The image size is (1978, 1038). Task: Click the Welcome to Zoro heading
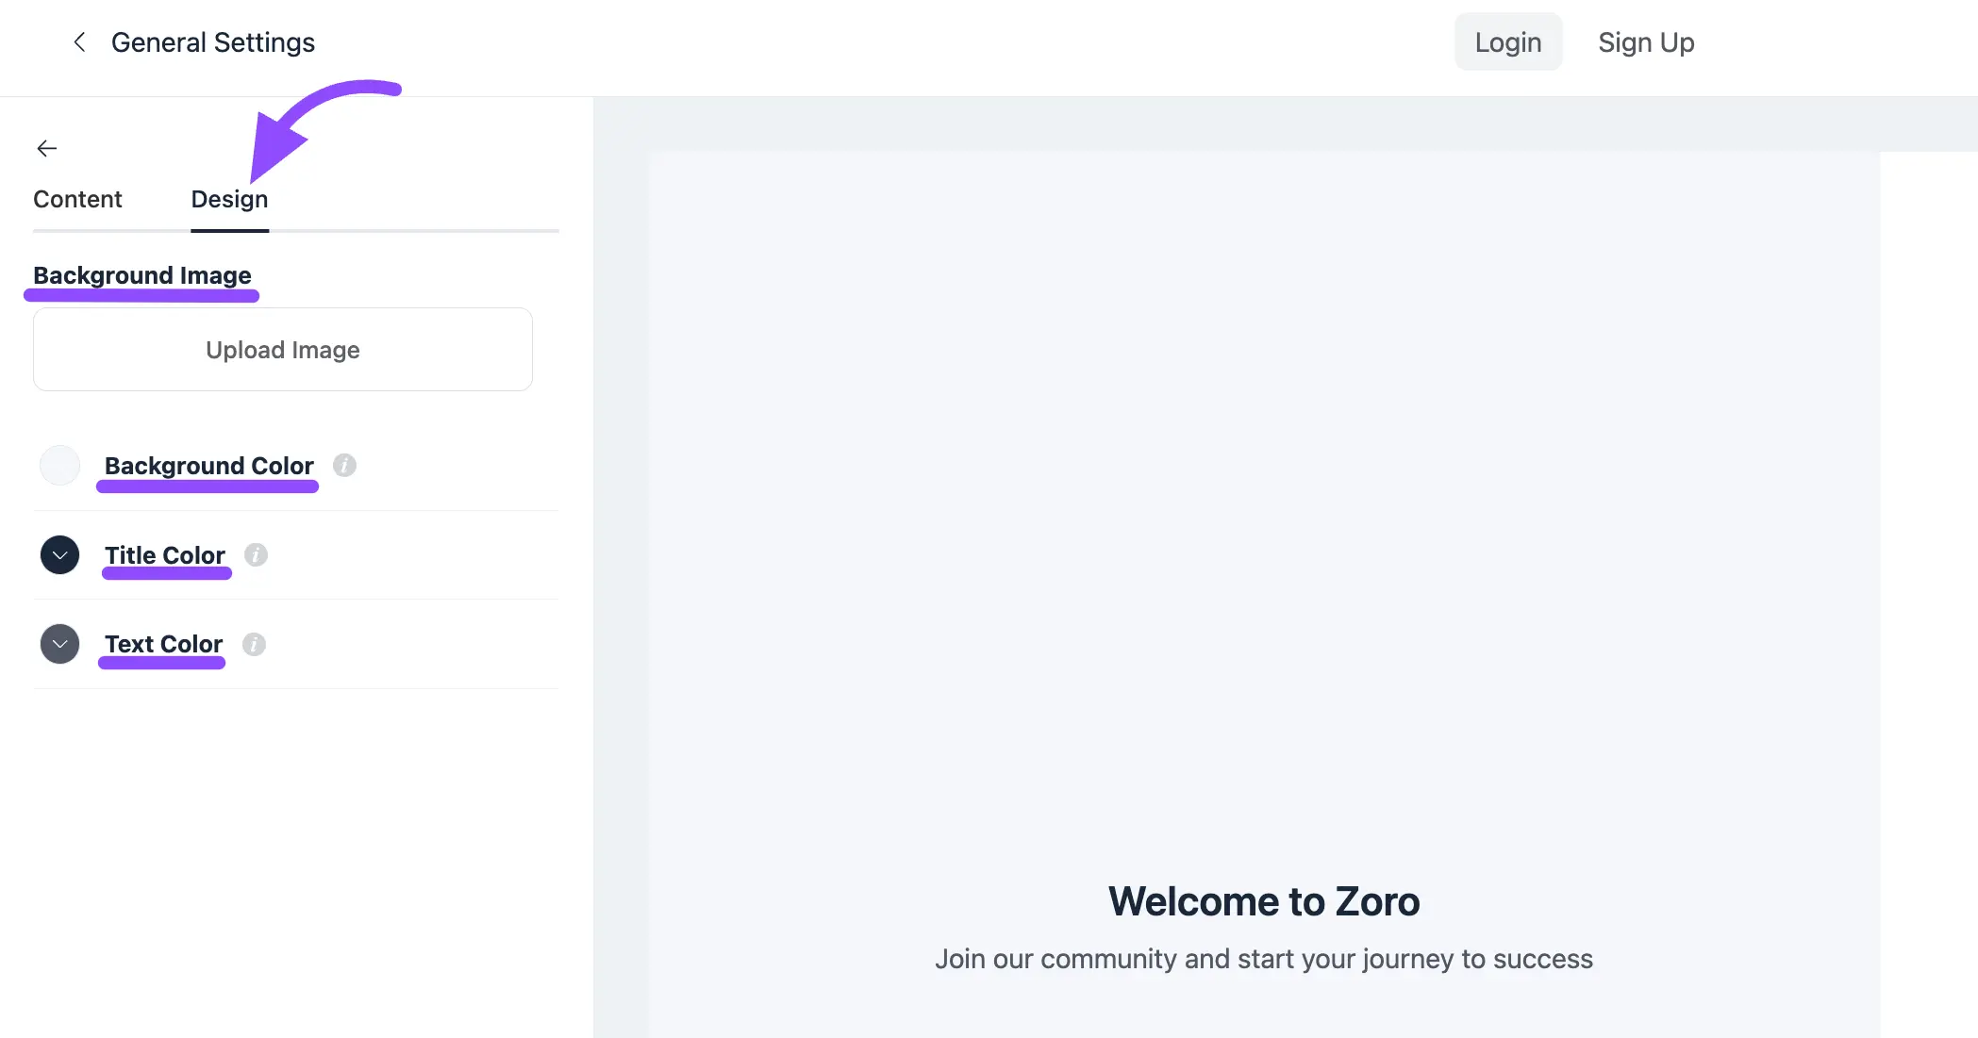click(x=1264, y=901)
